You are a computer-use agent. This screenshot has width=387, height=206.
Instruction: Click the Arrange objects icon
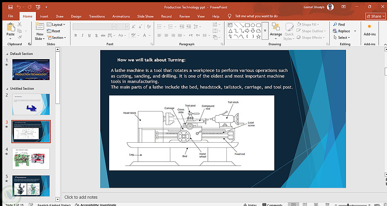276,27
